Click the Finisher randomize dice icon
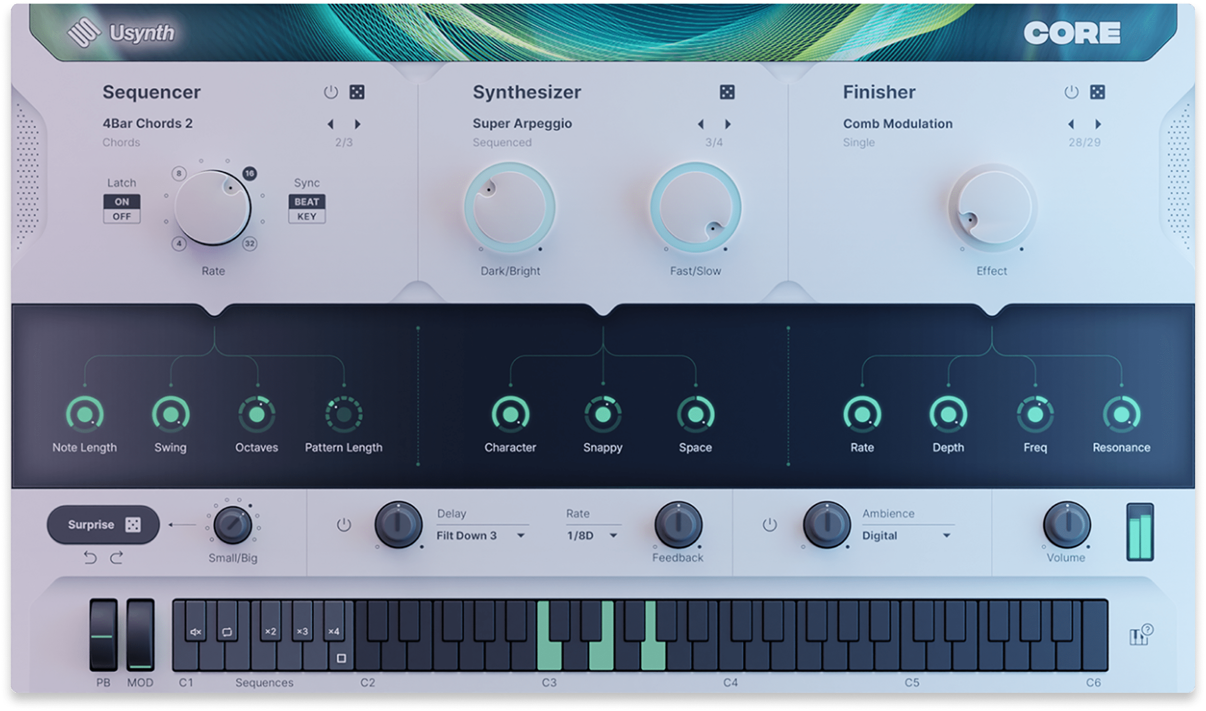 click(1097, 92)
